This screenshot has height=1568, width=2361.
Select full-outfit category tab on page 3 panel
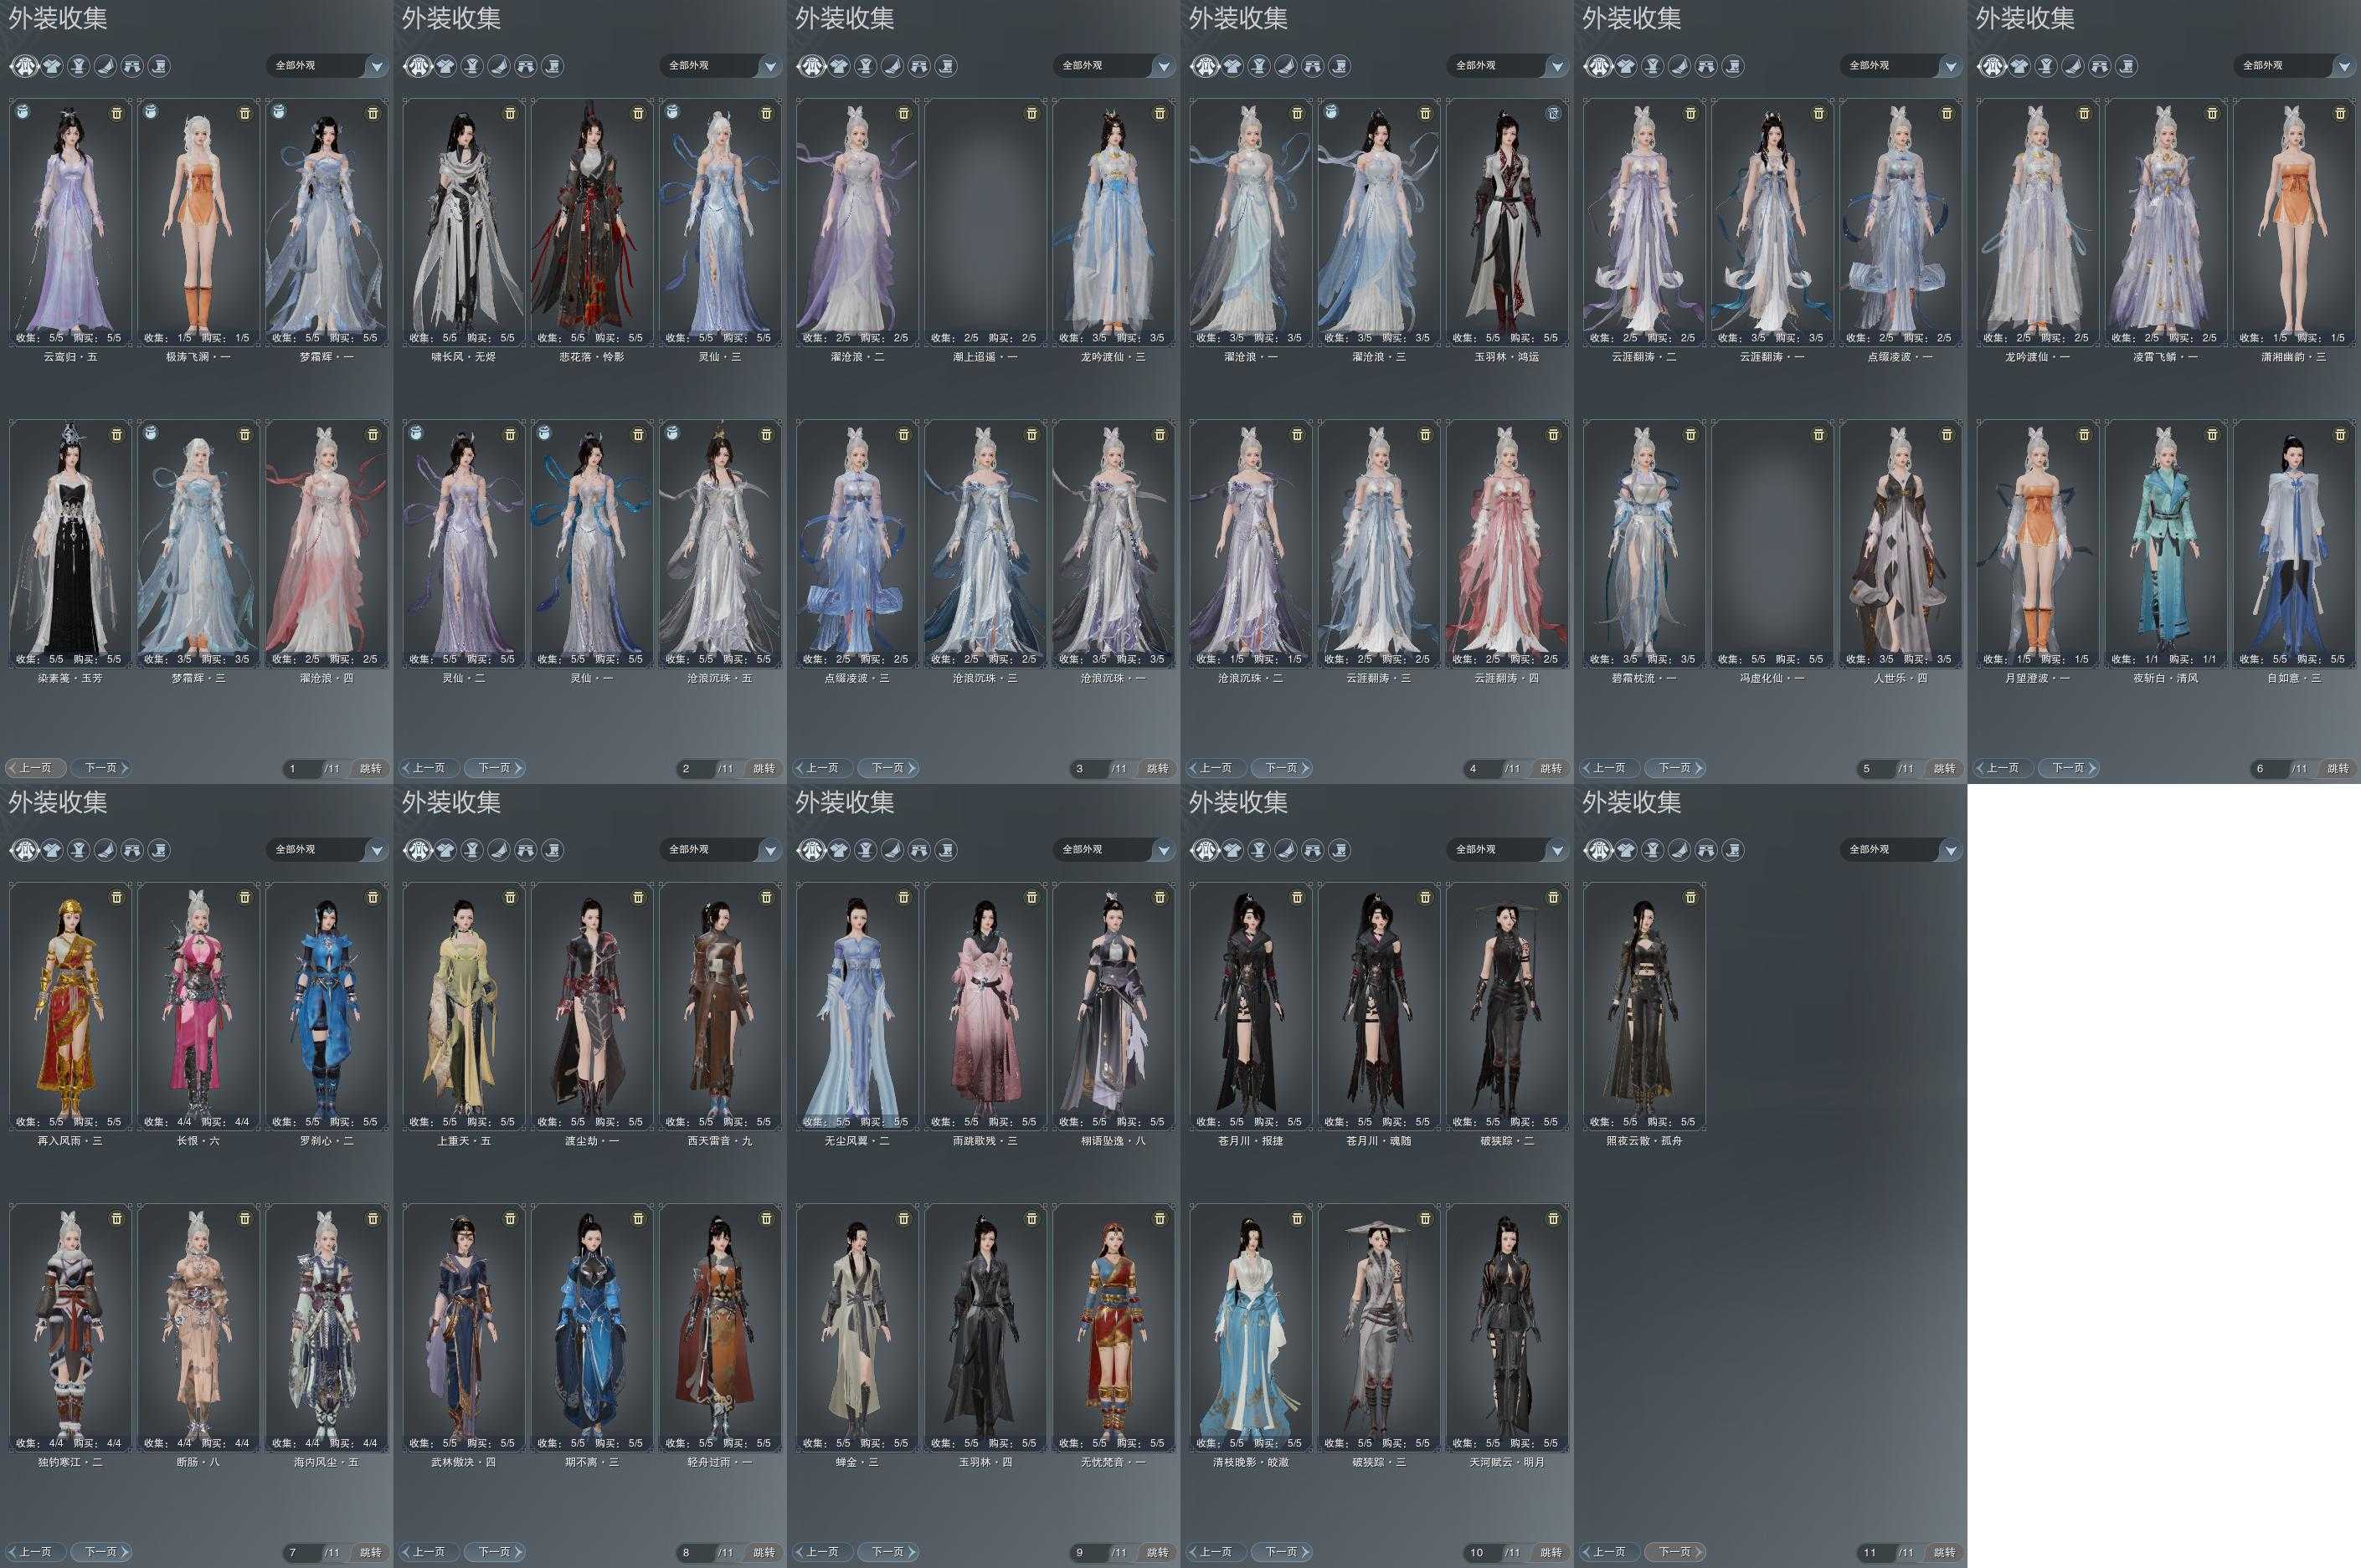click(811, 66)
